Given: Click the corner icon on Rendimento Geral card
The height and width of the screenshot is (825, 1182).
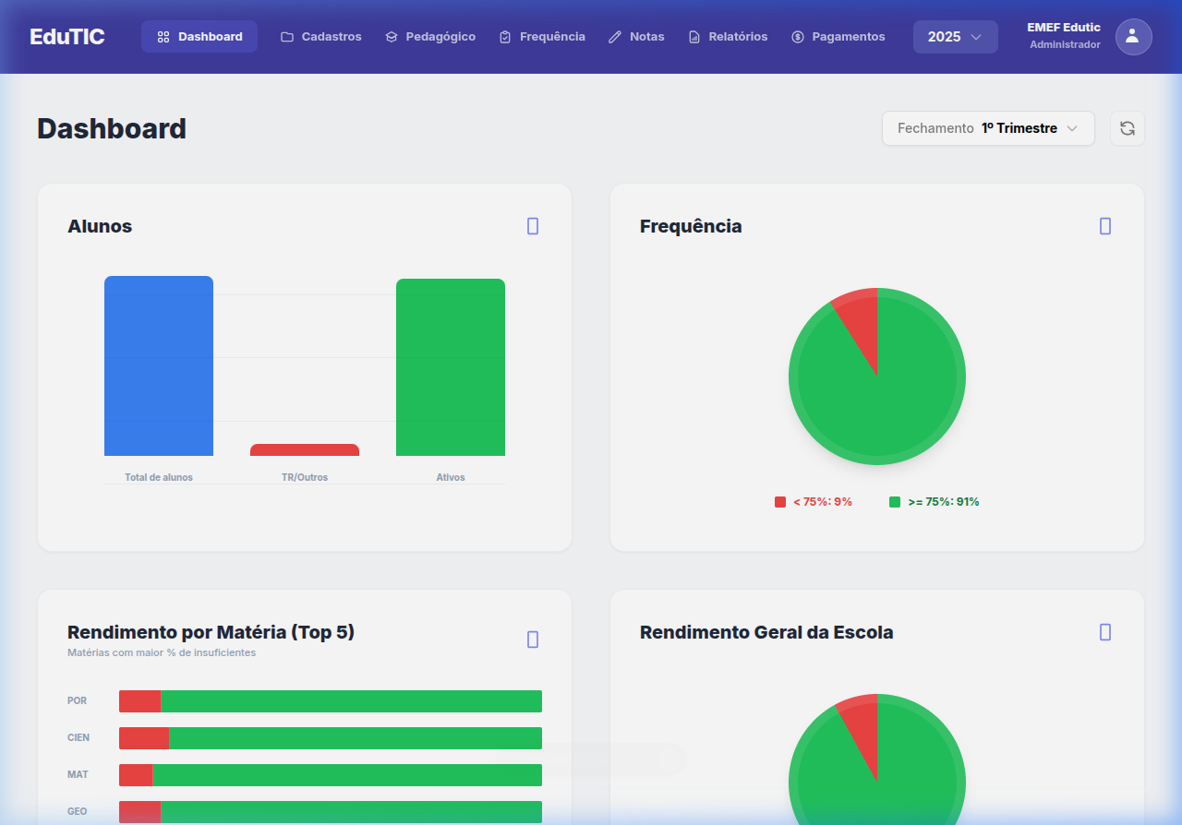Looking at the screenshot, I should 1105,632.
